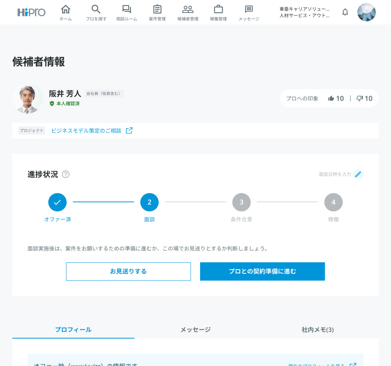Image resolution: width=391 pixels, height=366 pixels.
Task: Click the thumbs up impression button
Action: click(x=336, y=98)
